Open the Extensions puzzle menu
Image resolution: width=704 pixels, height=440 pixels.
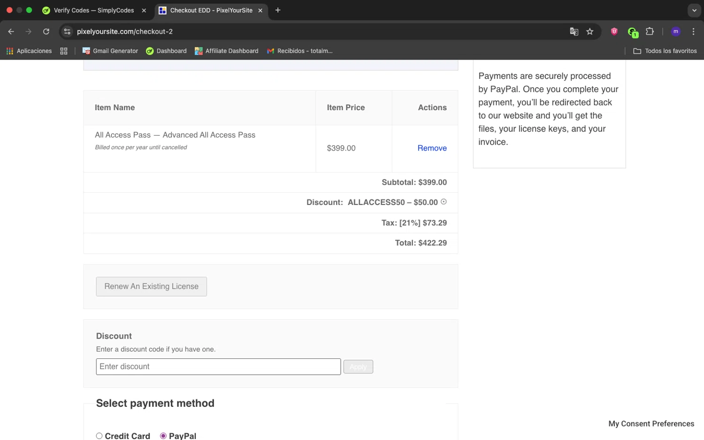[650, 31]
